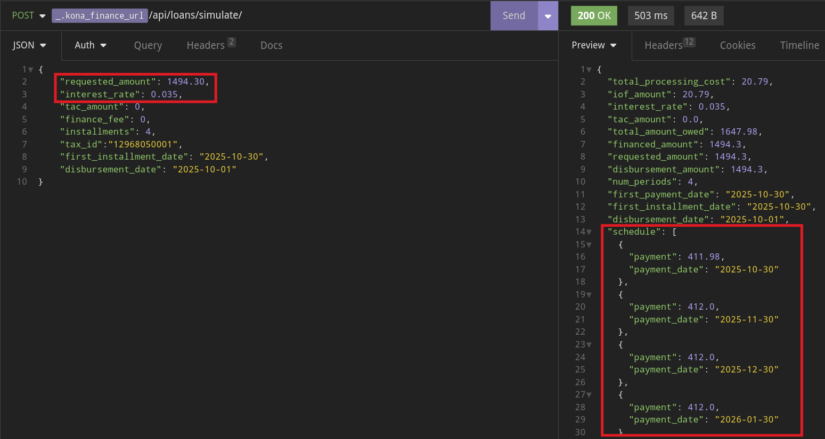Click the request disbursement_date line

[x=148, y=169]
